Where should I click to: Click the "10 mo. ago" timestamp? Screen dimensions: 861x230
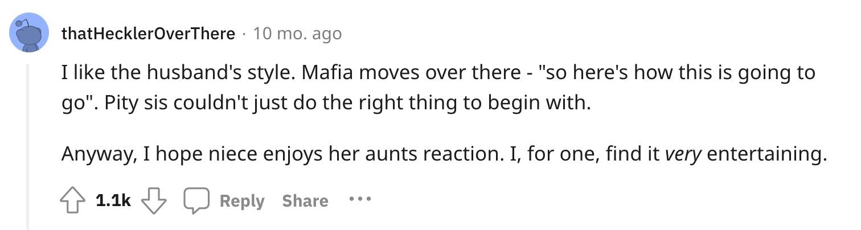297,34
